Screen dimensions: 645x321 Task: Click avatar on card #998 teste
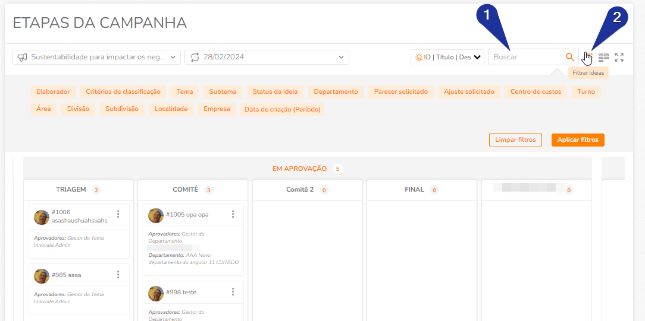click(x=156, y=294)
